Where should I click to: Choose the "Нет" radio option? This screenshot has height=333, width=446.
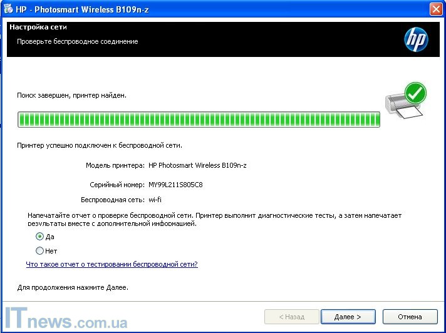tap(40, 251)
